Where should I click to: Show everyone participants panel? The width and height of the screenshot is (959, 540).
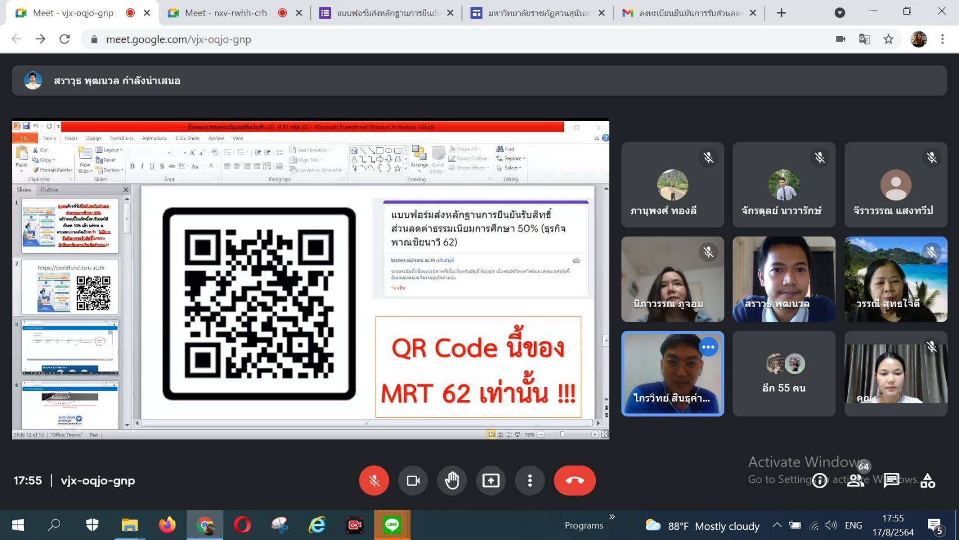pyautogui.click(x=856, y=480)
